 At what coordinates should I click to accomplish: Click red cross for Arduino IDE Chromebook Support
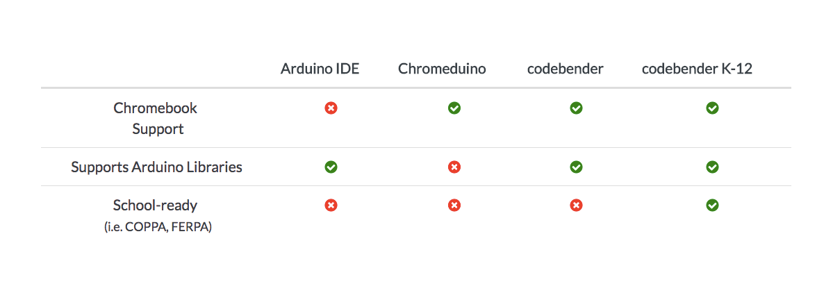tap(331, 108)
